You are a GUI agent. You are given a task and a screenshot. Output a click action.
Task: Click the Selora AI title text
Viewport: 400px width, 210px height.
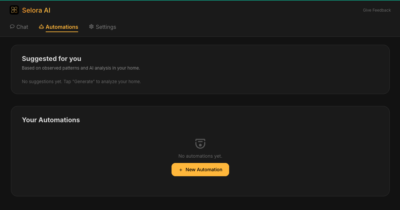pyautogui.click(x=36, y=10)
